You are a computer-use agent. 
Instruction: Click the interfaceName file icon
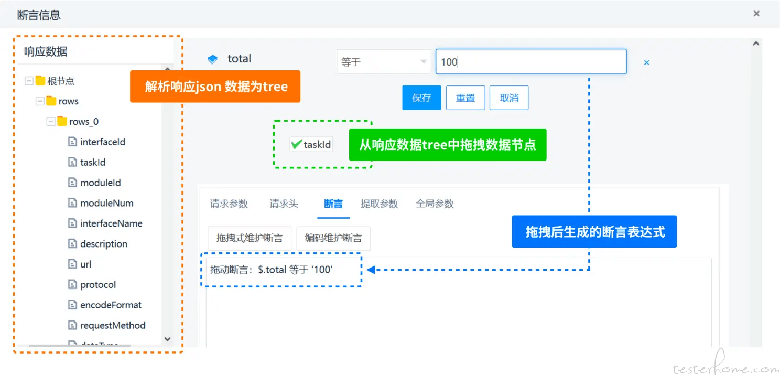click(73, 223)
